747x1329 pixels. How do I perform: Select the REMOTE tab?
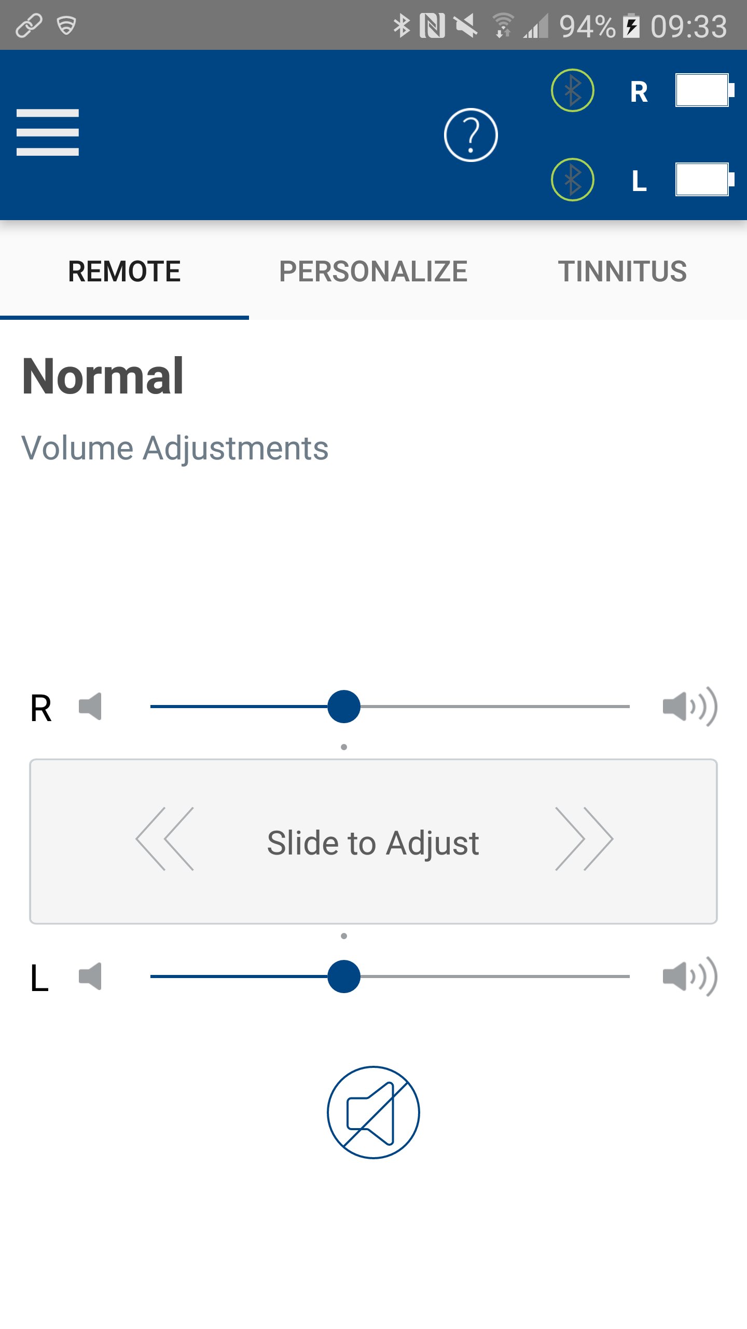click(x=125, y=272)
